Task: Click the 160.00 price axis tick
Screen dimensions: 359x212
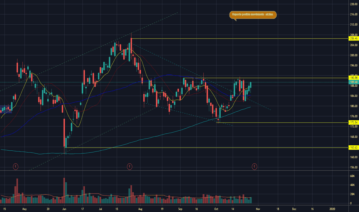Action: pos(354,157)
